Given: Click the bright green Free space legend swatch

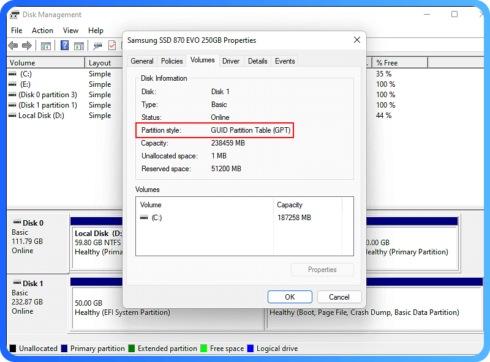Looking at the screenshot, I should (x=204, y=349).
